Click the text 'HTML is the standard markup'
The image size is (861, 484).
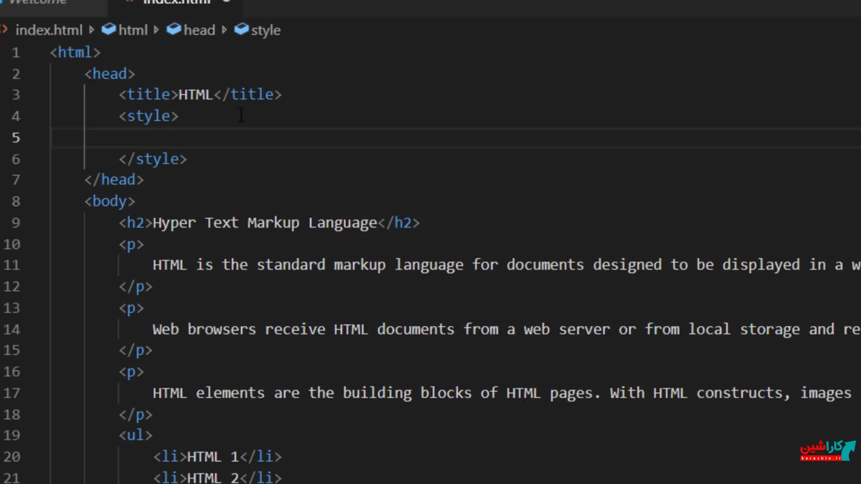269,265
